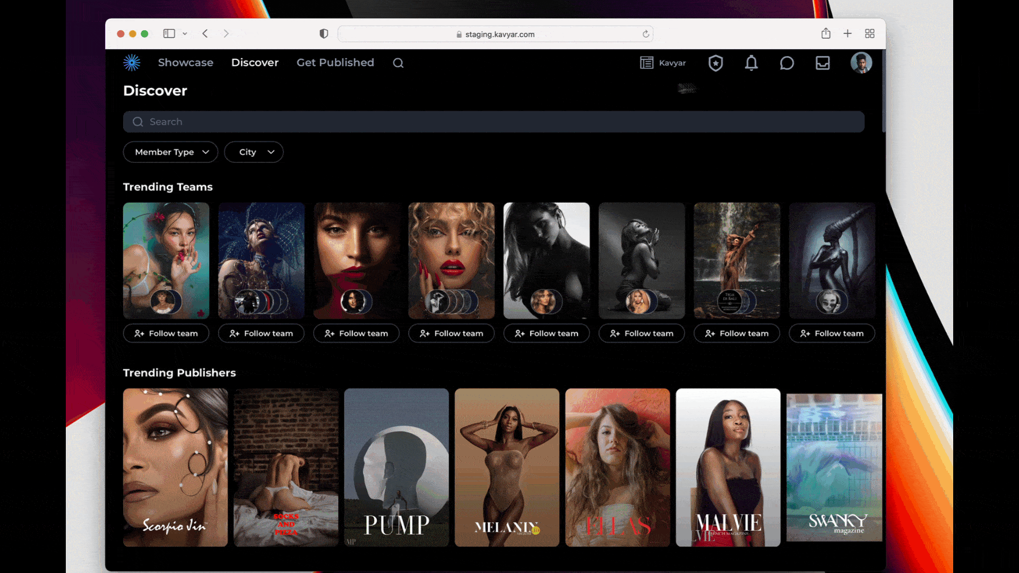The height and width of the screenshot is (573, 1019).
Task: Reload the page with refresh icon
Action: pyautogui.click(x=645, y=34)
